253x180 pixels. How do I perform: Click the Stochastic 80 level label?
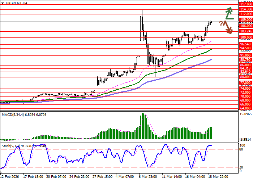[x=242, y=149]
